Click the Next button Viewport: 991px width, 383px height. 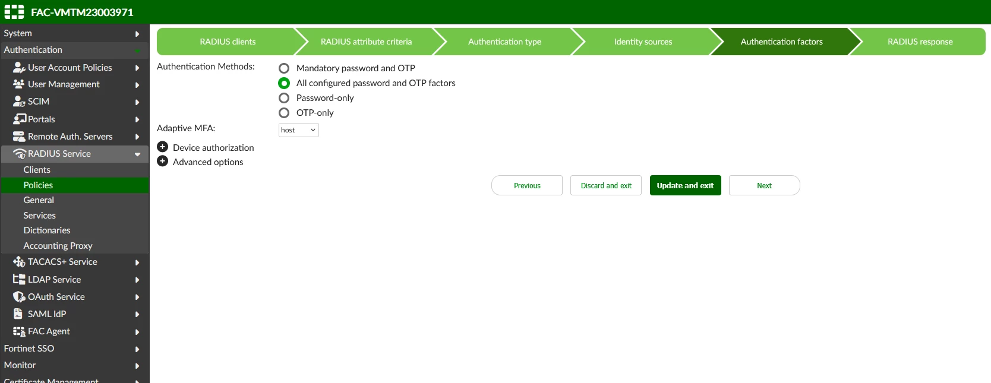[x=764, y=185]
